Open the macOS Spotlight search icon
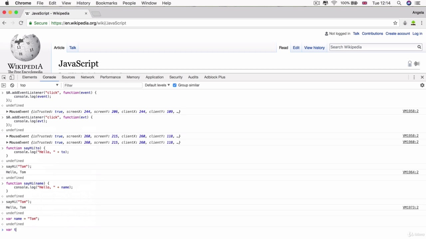This screenshot has width=426, height=239. pyautogui.click(x=399, y=3)
